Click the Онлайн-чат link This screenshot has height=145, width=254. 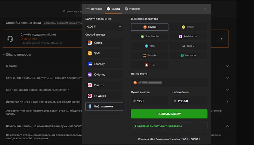click(27, 39)
